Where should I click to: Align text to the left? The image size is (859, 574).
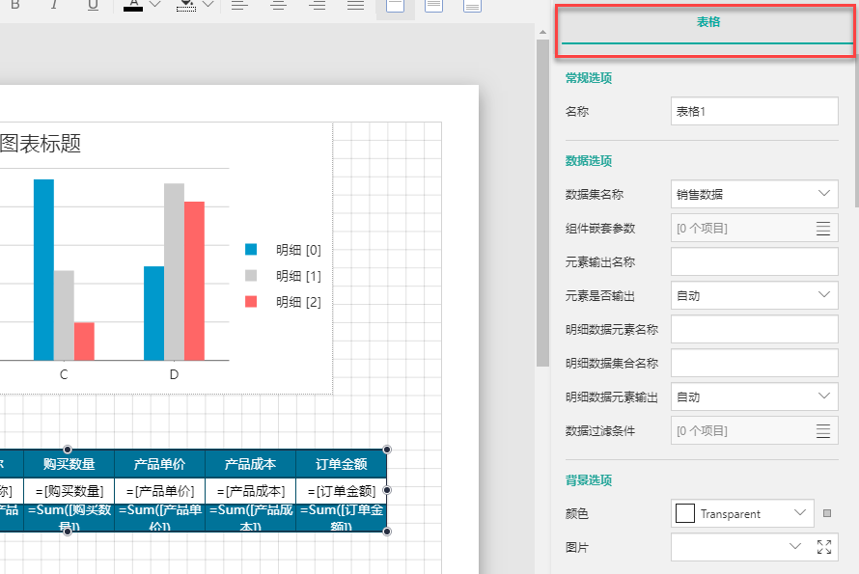click(x=239, y=6)
